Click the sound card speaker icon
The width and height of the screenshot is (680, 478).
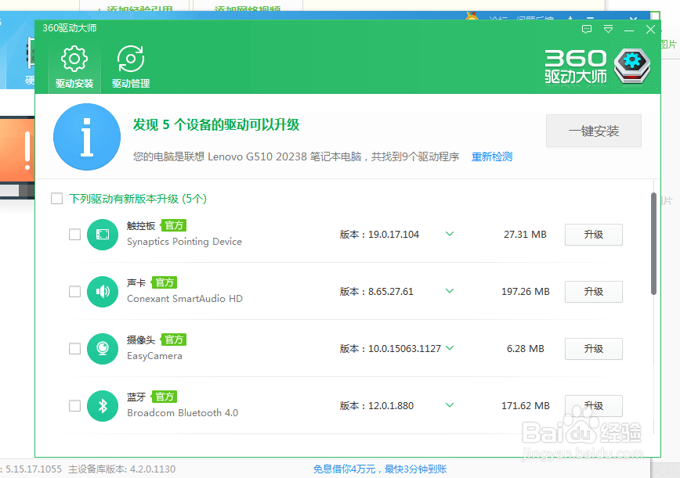(103, 292)
